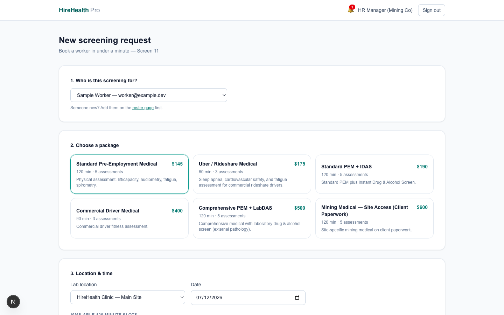Click the $145 price text

[177, 164]
